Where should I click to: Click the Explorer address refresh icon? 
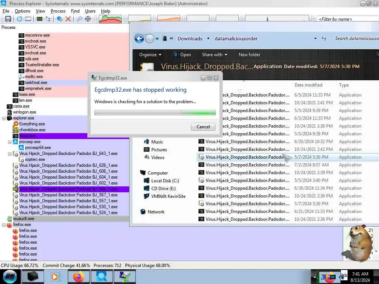324,38
